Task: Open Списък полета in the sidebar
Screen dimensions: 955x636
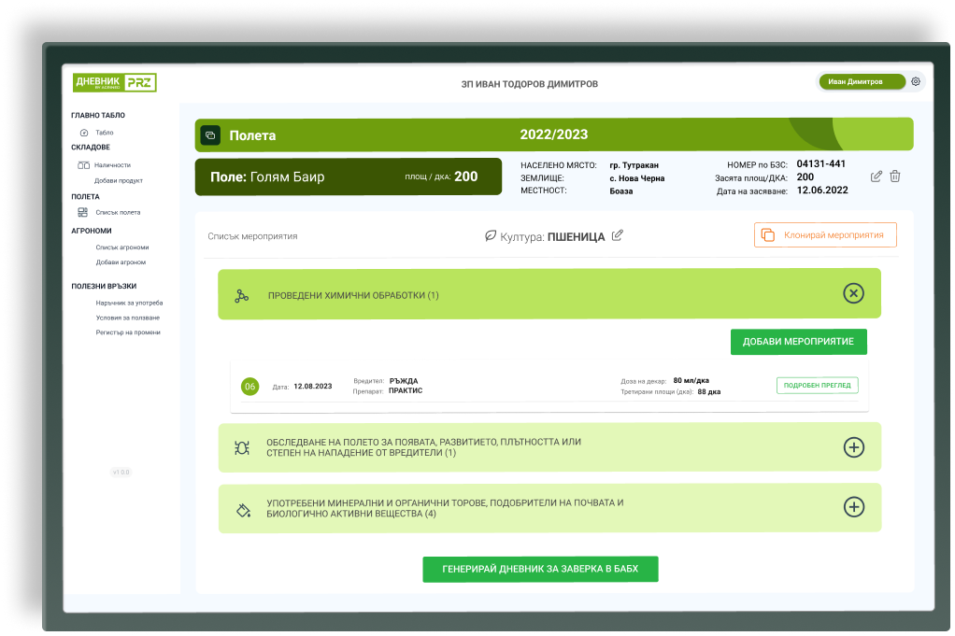Action: [x=118, y=212]
